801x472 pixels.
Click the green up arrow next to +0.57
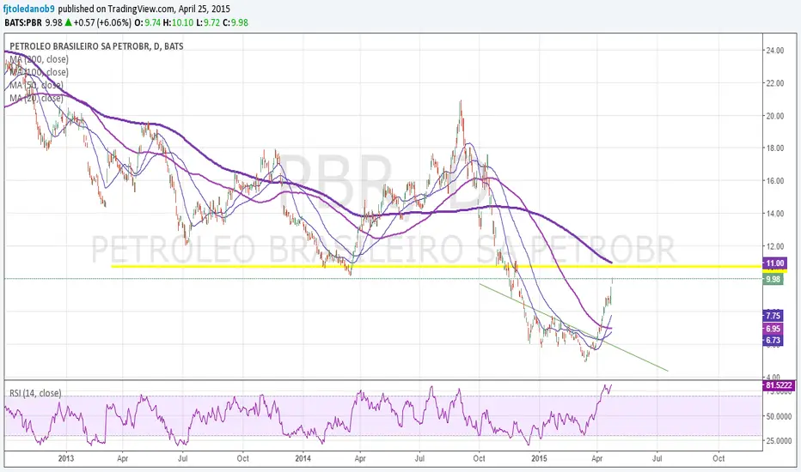68,22
